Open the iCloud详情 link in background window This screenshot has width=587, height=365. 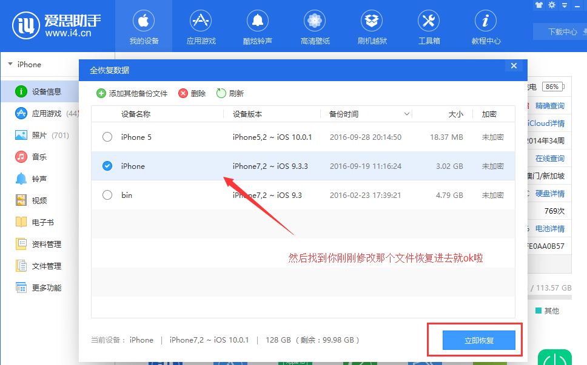[x=546, y=123]
